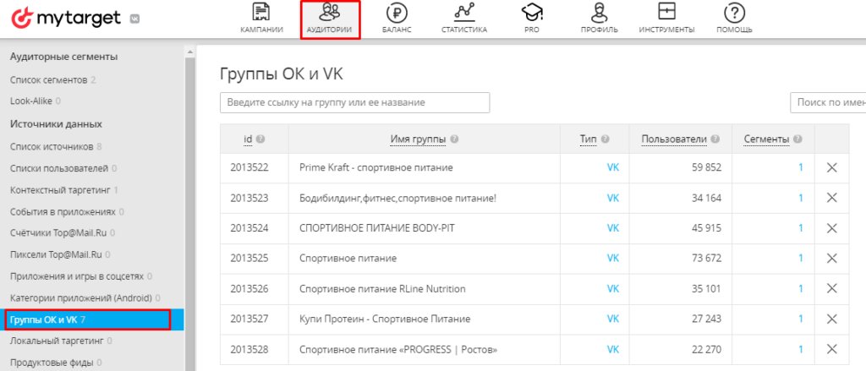Viewport: 866px width, 371px height.
Task: Delete the Prime Kraft group row
Action: pyautogui.click(x=831, y=167)
